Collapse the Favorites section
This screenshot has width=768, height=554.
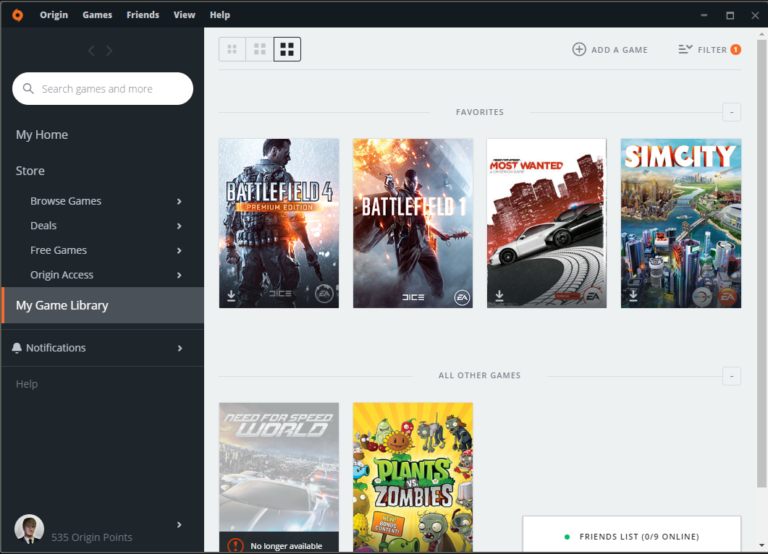[731, 112]
